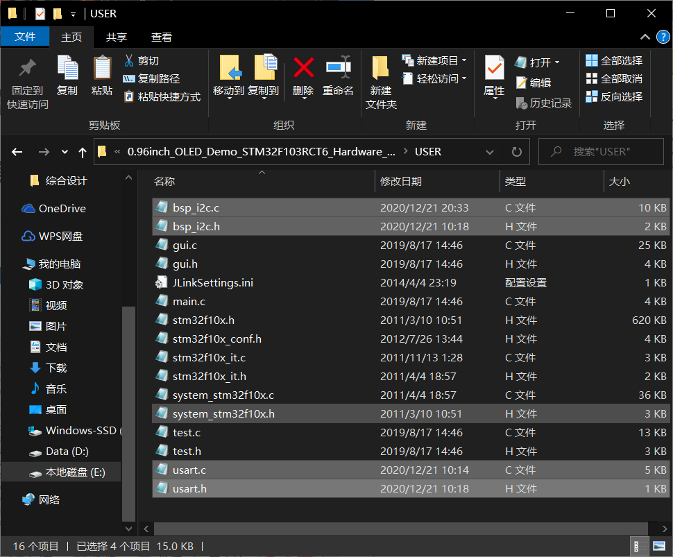The width and height of the screenshot is (673, 557).
Task: Go up one folder level with the up arrow
Action: pos(83,152)
